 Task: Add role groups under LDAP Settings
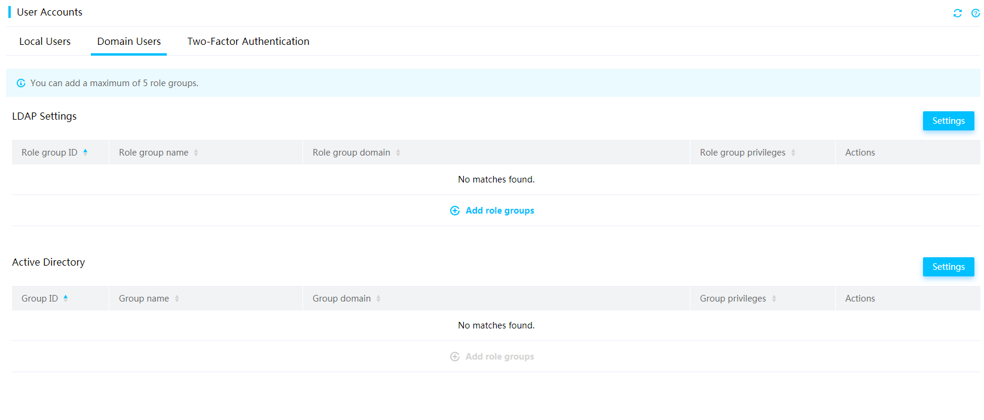[x=500, y=211]
